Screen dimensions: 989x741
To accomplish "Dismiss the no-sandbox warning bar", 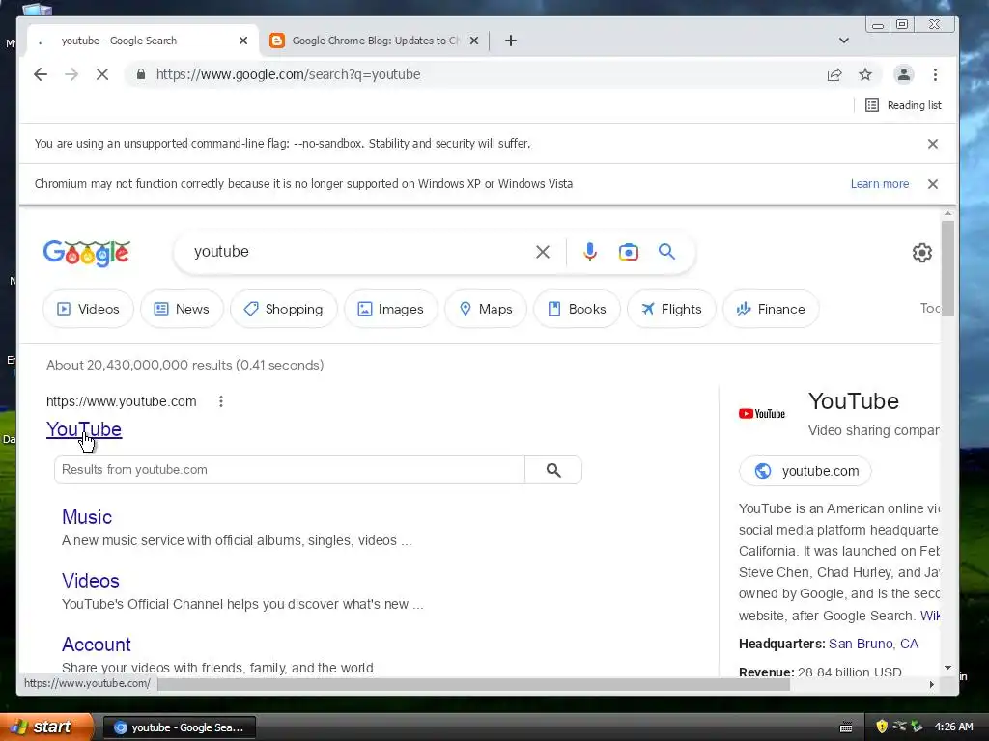I will pos(933,144).
